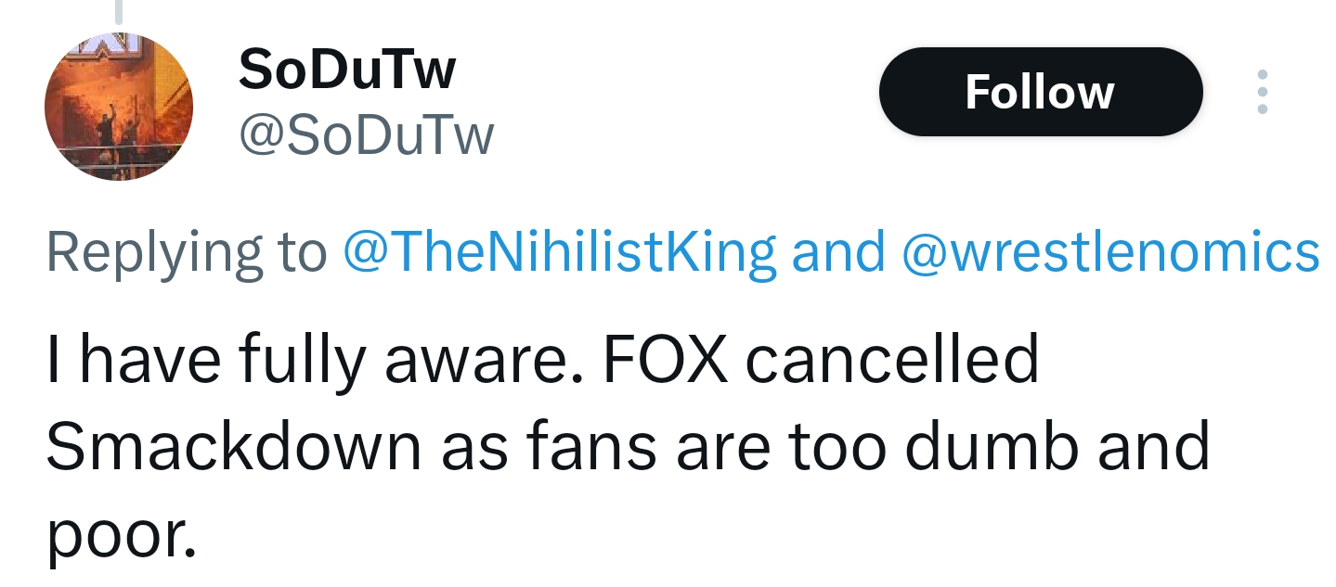
Task: Open the bold SoDuTw display name
Action: point(347,69)
